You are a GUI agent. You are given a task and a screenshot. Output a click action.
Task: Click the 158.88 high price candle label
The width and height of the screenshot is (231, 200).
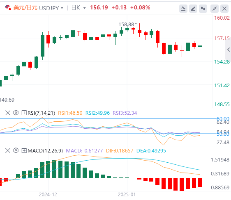pos(126,24)
